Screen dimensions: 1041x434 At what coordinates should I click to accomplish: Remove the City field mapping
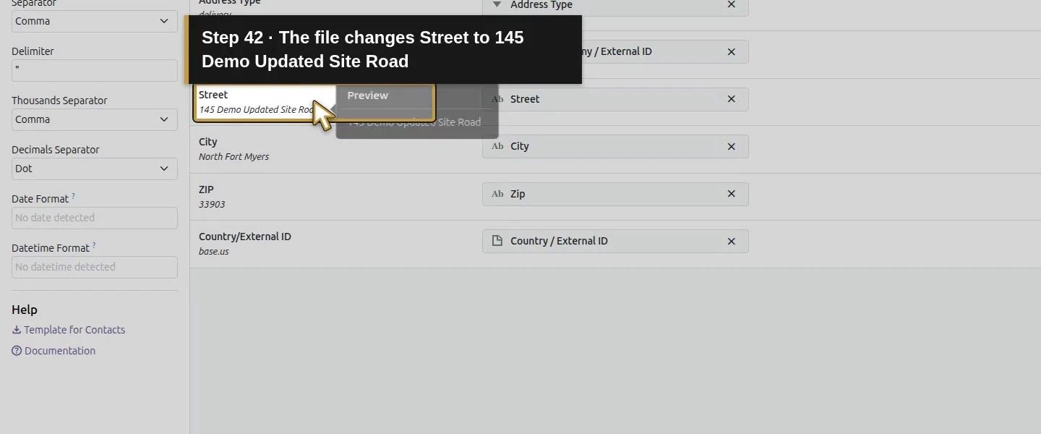(731, 147)
